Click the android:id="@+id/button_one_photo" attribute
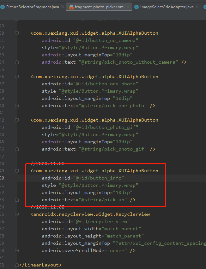The image size is (206, 269). pyautogui.click(x=90, y=84)
